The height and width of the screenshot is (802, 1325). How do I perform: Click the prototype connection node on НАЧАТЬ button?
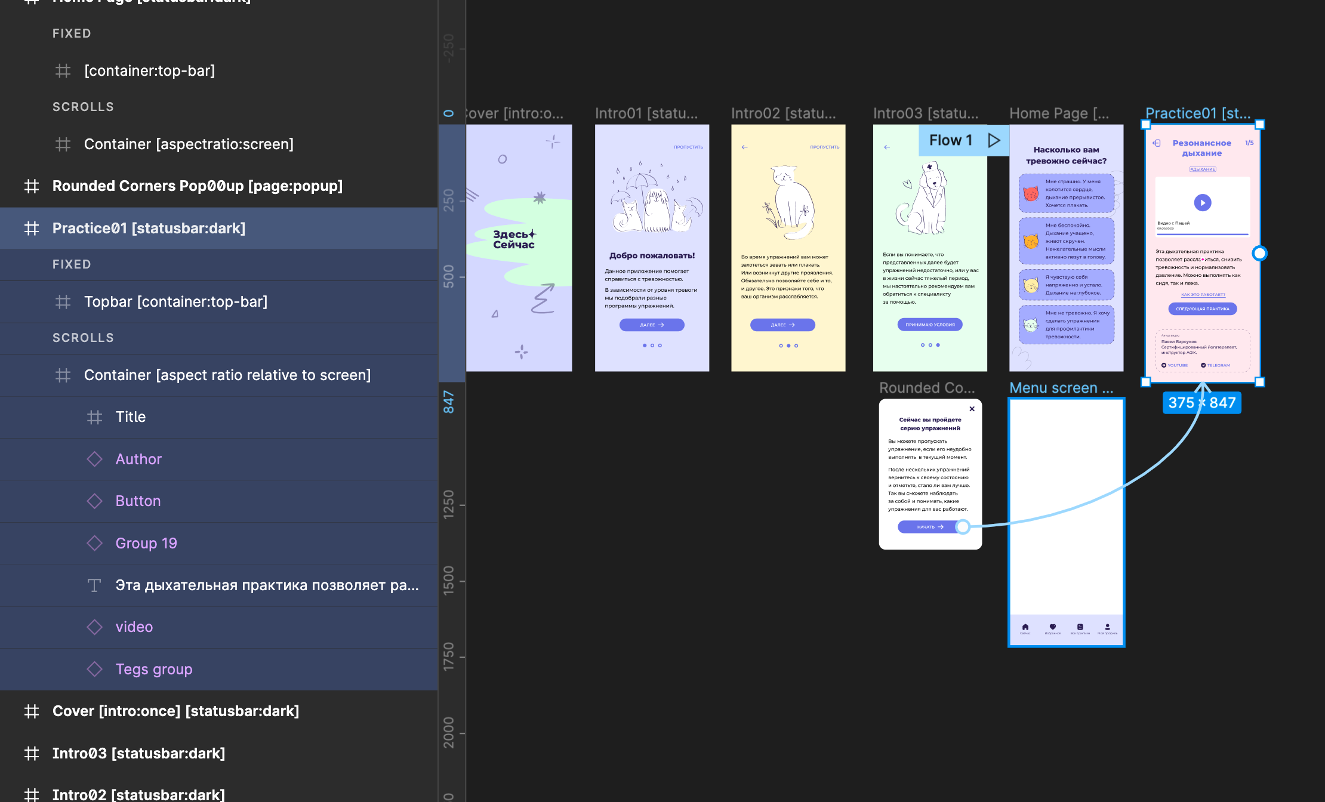click(963, 527)
